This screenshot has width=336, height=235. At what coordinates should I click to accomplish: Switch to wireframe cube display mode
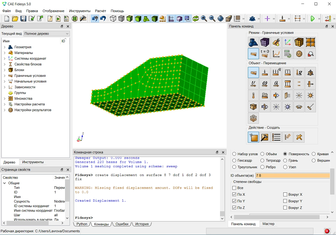[x=113, y=19]
